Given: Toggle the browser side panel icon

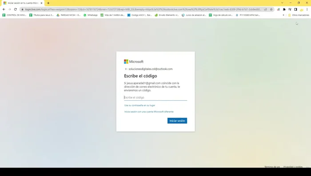Looking at the screenshot, I should point(295,9).
